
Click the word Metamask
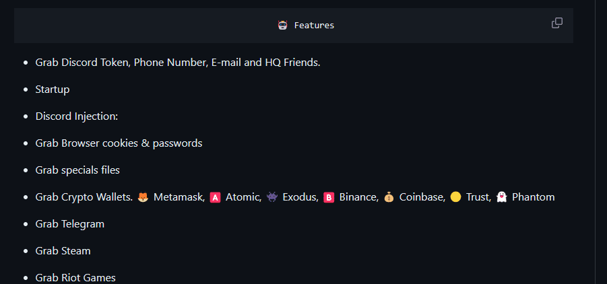pos(179,197)
